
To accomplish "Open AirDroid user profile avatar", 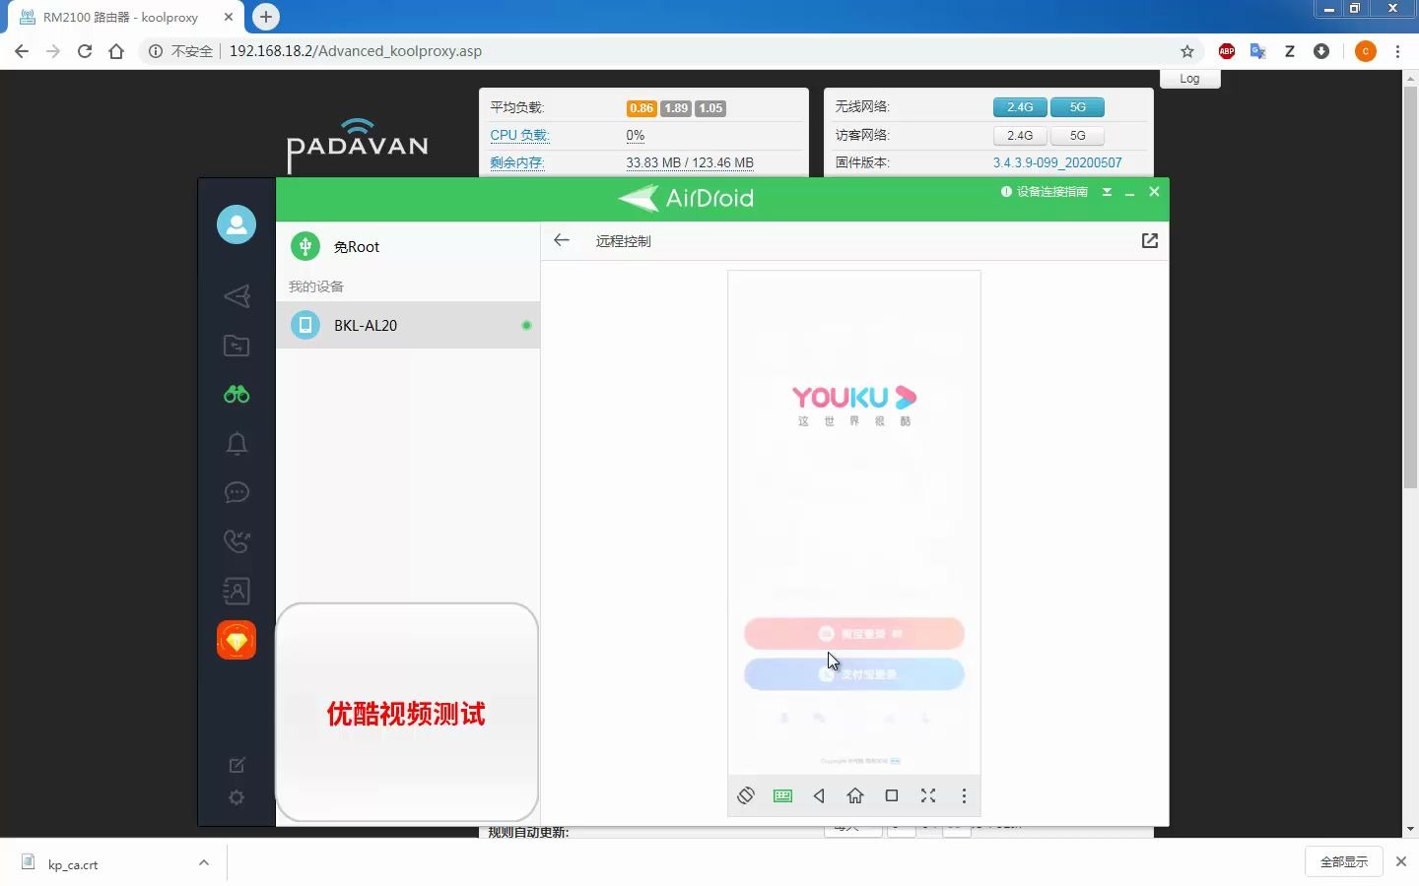I will (x=236, y=224).
